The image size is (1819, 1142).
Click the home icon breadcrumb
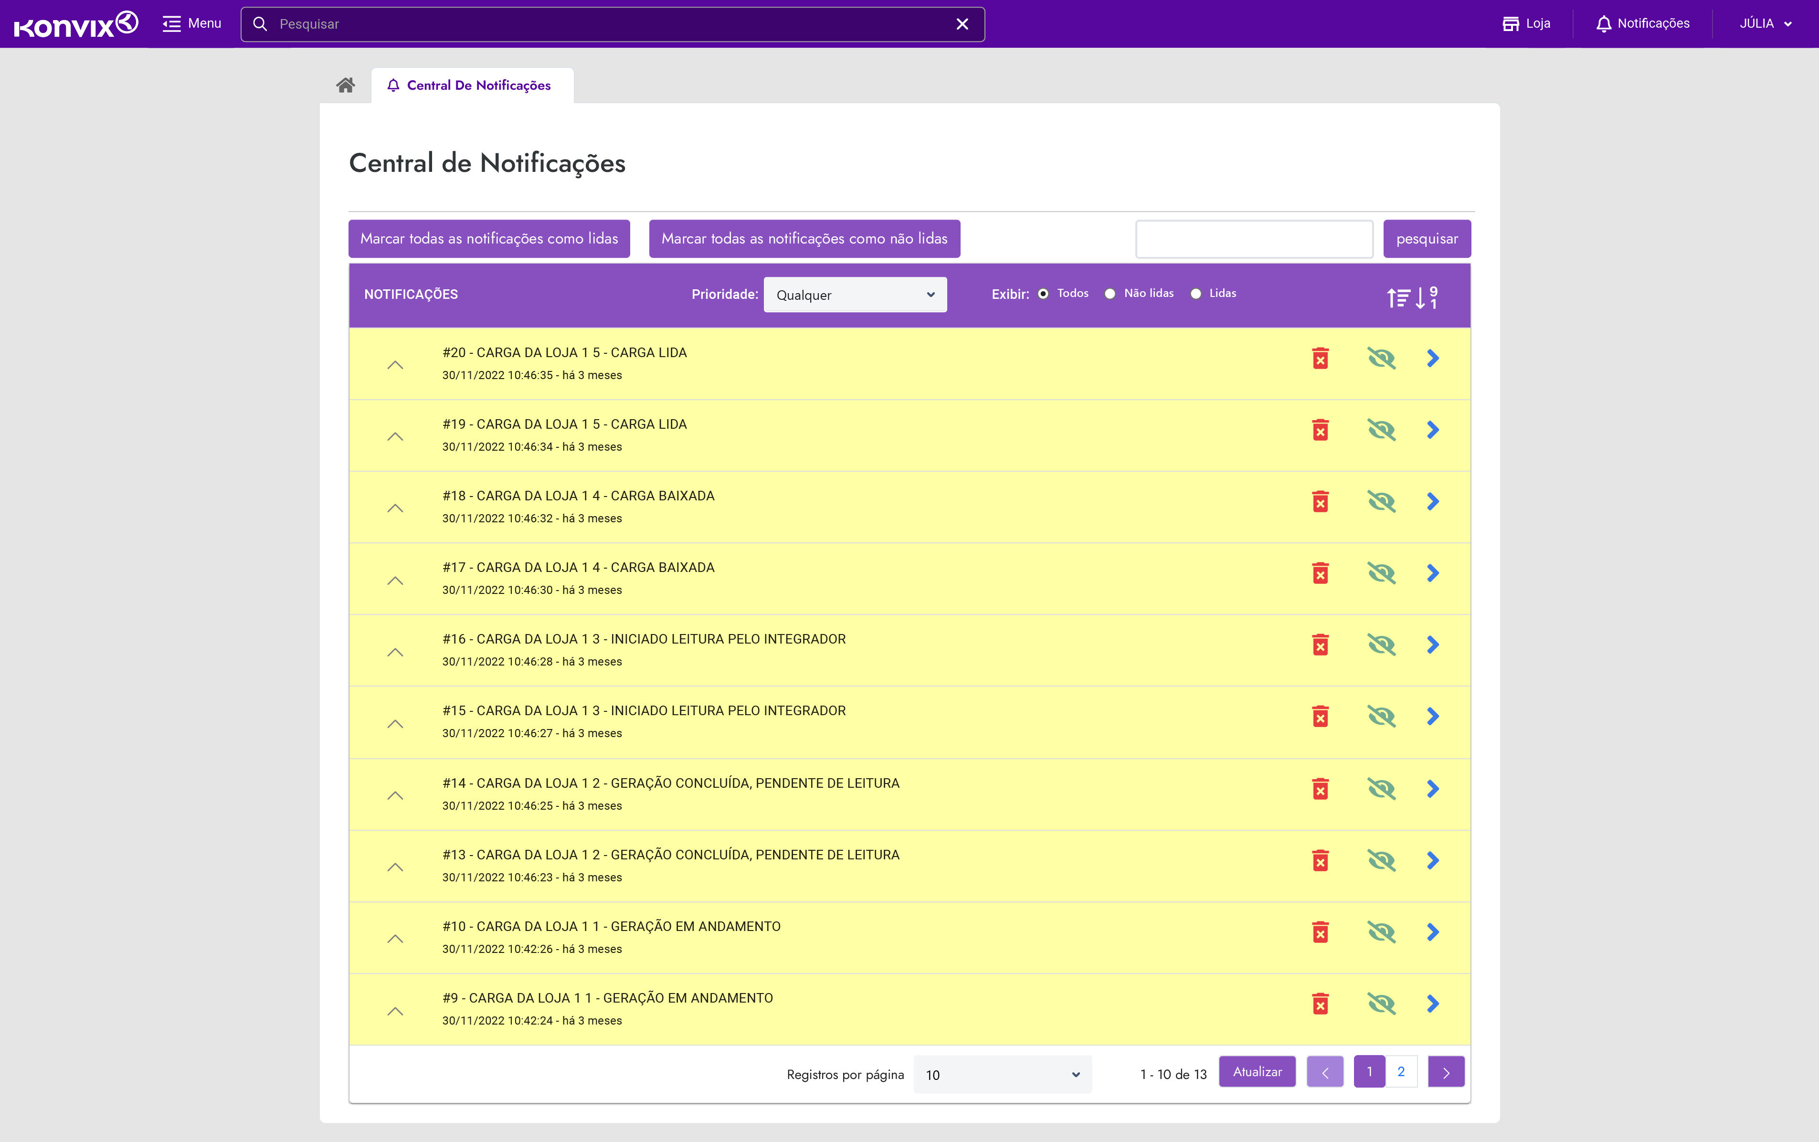click(x=346, y=85)
